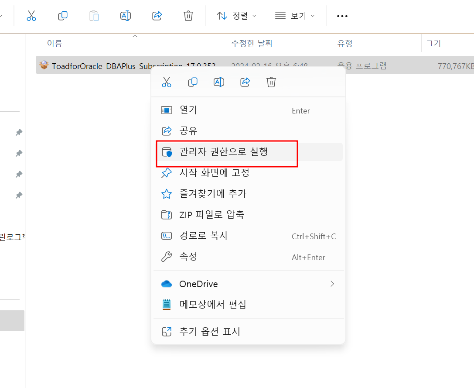Image resolution: width=474 pixels, height=388 pixels.
Task: Select 열기 in the context menu
Action: pyautogui.click(x=248, y=110)
